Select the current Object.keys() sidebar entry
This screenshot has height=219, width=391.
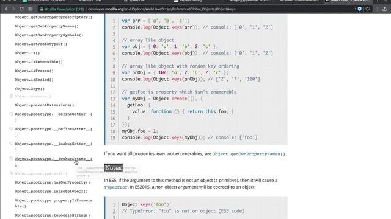point(29,89)
